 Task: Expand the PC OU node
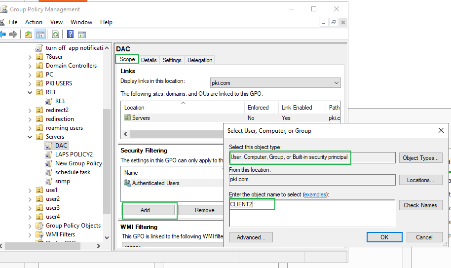30,75
